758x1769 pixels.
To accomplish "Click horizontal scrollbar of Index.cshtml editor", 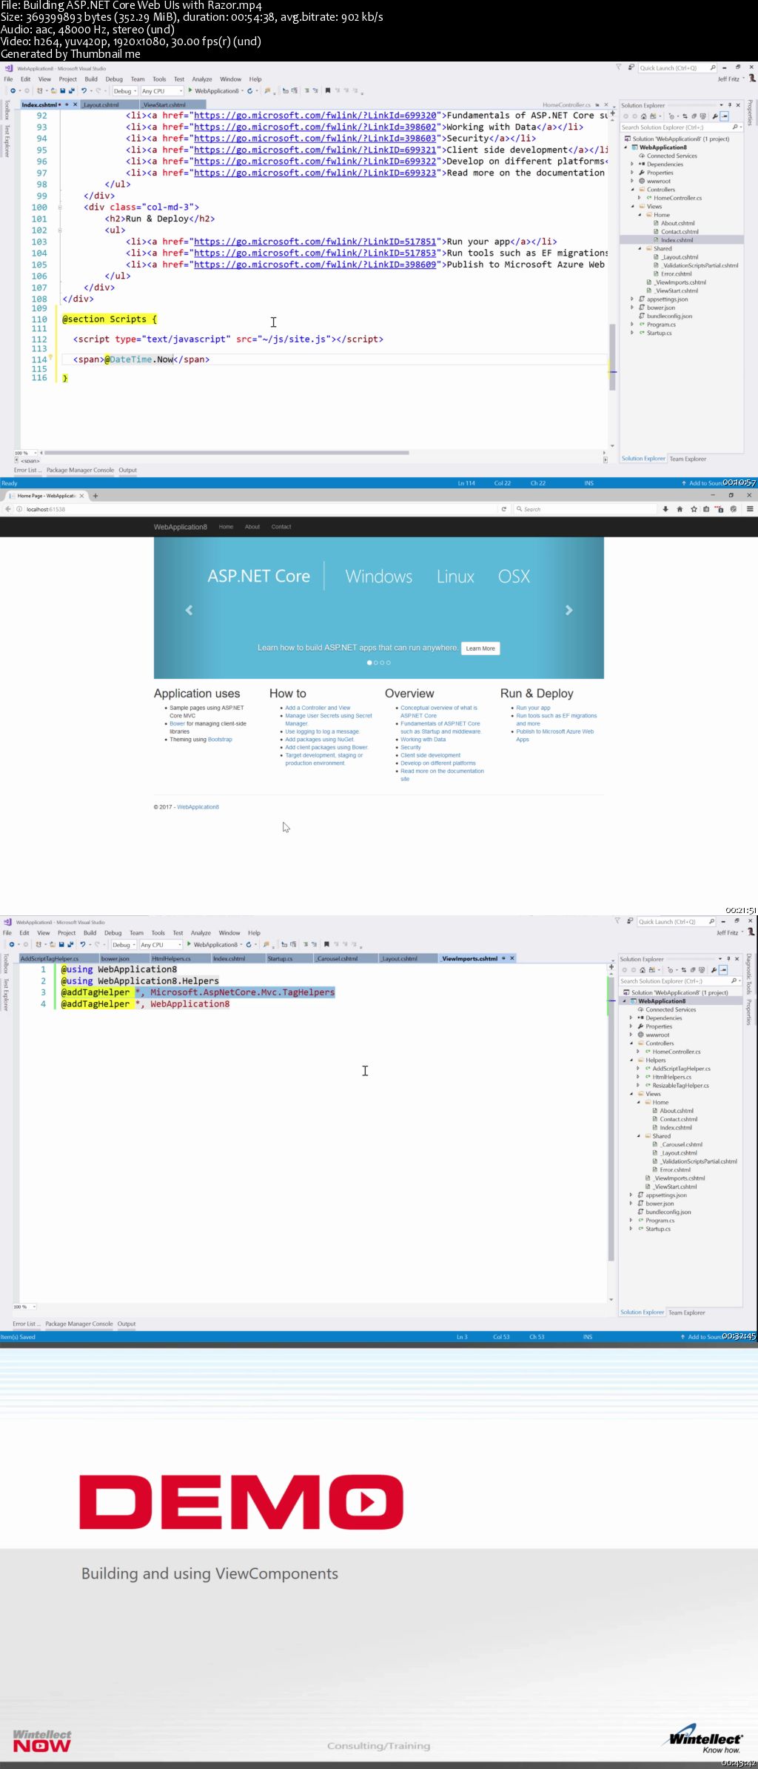I will coord(226,452).
